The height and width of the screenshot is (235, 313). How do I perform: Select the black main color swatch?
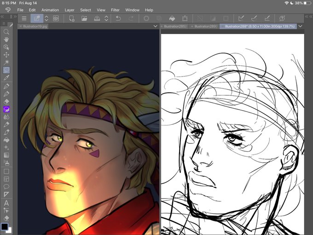click(5, 227)
